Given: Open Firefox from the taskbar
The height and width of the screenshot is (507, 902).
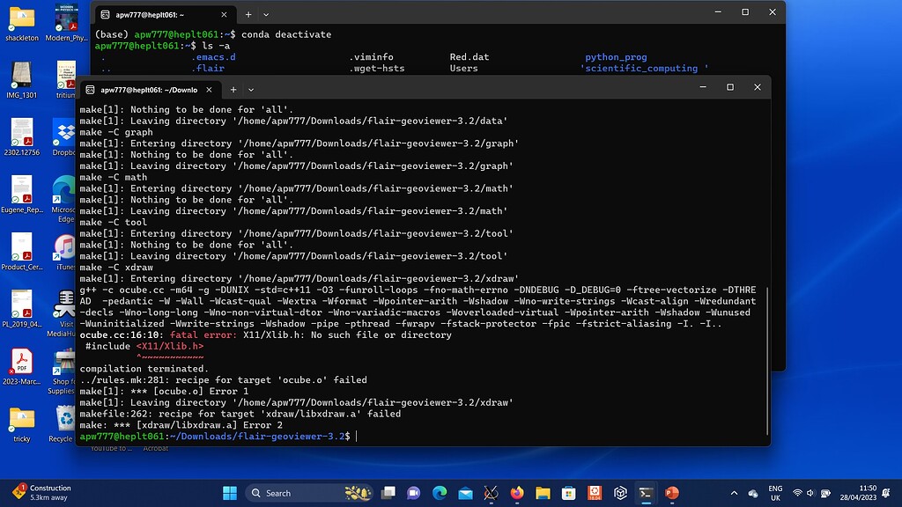Looking at the screenshot, I should point(516,493).
